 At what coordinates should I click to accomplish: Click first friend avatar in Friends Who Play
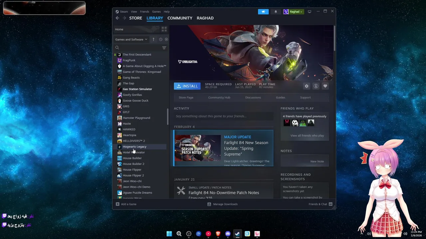pyautogui.click(x=287, y=123)
